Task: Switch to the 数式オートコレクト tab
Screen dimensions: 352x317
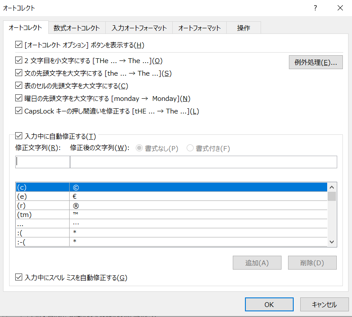Action: click(77, 28)
